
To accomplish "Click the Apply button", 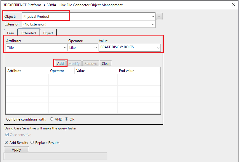I will [16, 150].
